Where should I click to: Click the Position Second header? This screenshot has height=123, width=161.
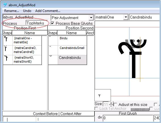pyautogui.click(x=71, y=28)
